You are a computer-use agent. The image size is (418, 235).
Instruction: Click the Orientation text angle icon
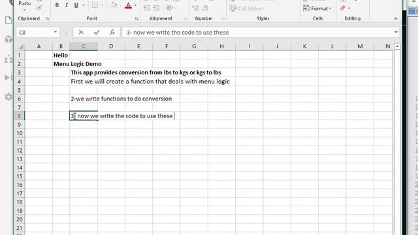(x=169, y=8)
